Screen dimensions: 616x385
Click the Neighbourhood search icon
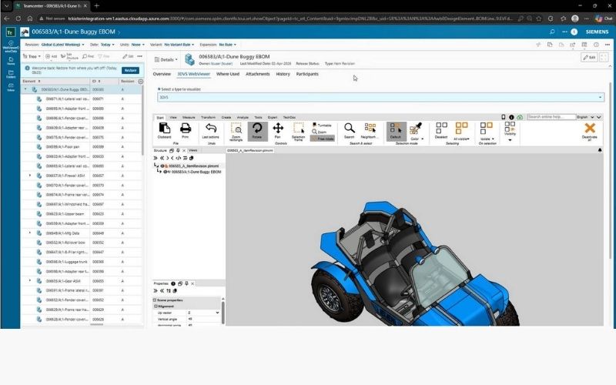(370, 128)
